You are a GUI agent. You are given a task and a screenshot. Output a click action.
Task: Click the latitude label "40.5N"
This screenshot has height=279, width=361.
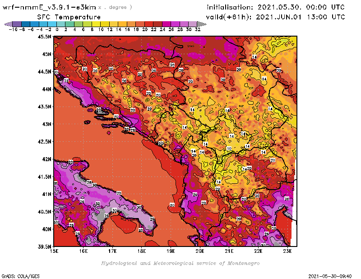[x=45, y=212]
